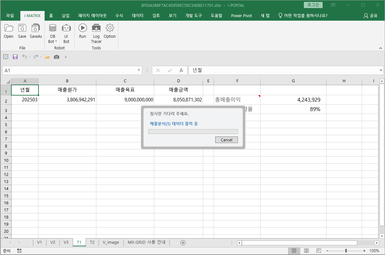
Task: Click the camera icon in quick access toolbar
Action: click(57, 57)
